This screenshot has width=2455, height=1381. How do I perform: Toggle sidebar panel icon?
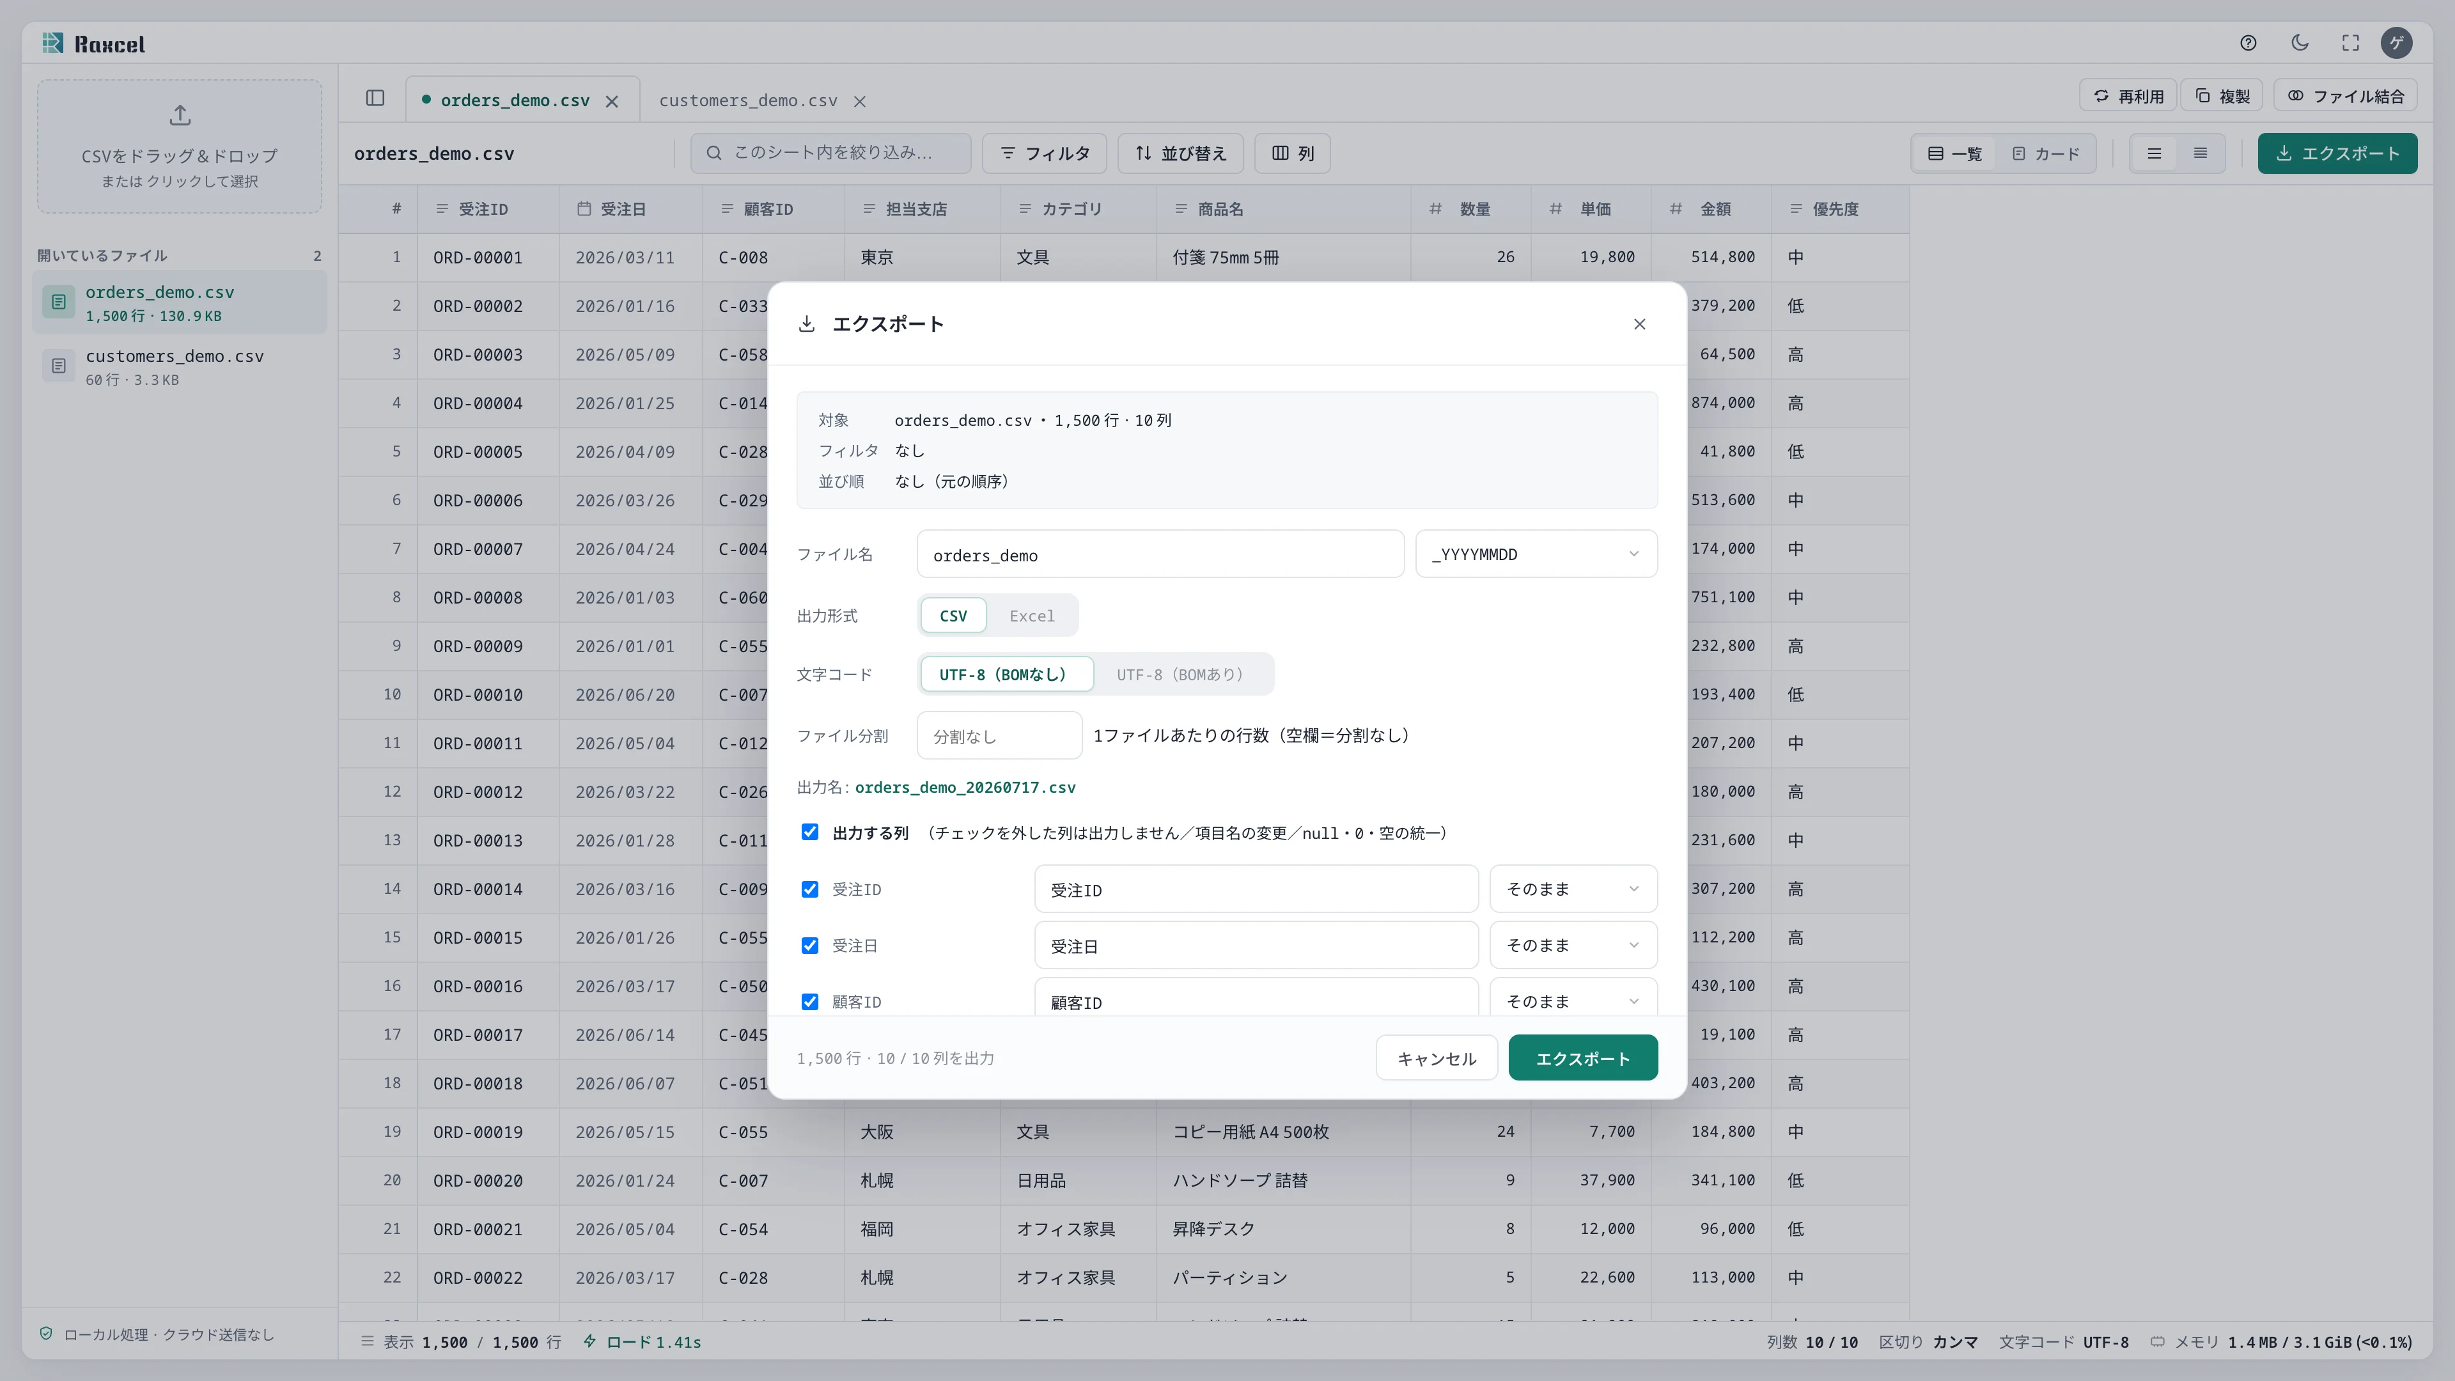[x=375, y=98]
